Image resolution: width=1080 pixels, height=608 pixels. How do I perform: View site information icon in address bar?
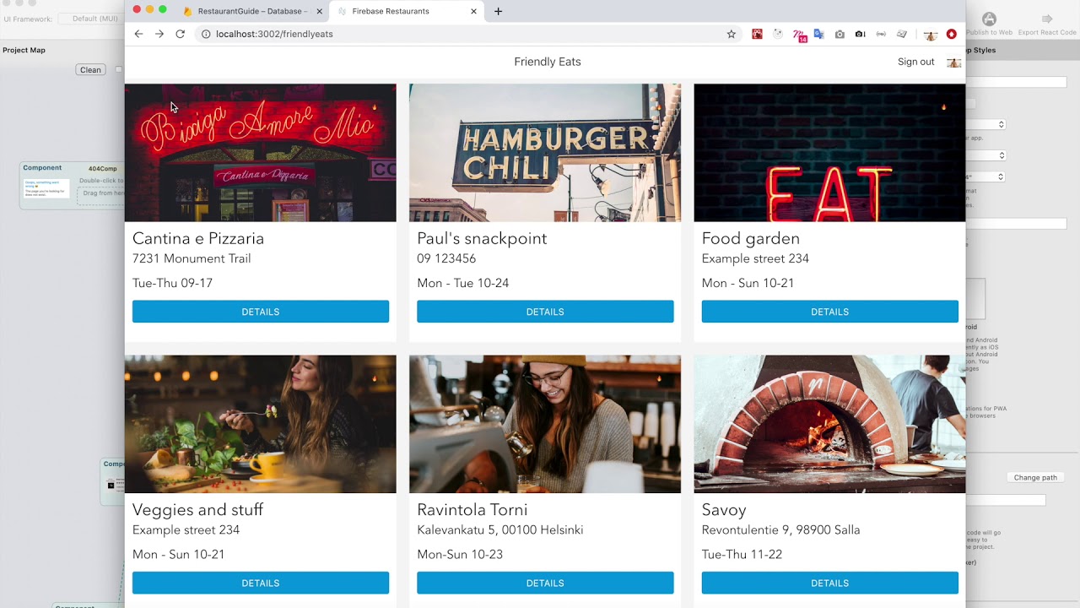[x=205, y=34]
